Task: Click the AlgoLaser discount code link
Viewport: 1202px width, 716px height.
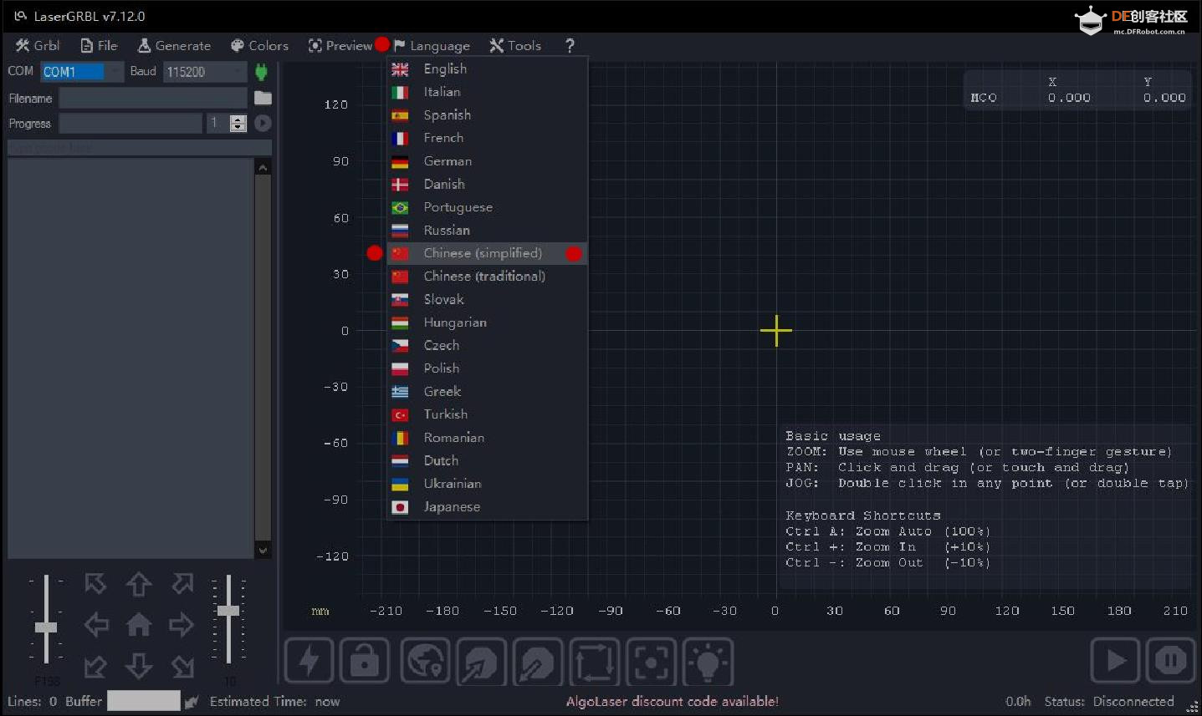Action: [672, 702]
